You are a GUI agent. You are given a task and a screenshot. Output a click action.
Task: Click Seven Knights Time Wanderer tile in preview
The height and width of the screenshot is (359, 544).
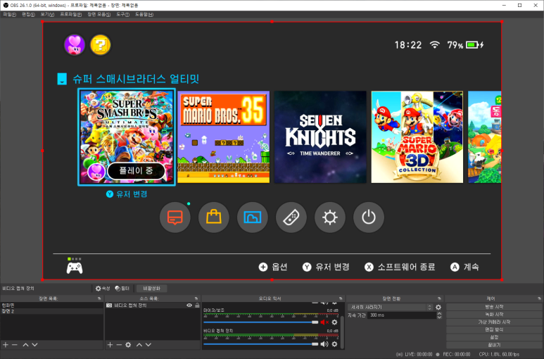[x=320, y=137]
